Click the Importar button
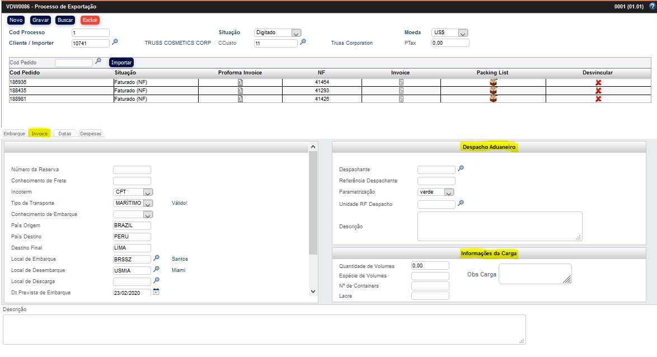This screenshot has width=657, height=357. [x=121, y=62]
